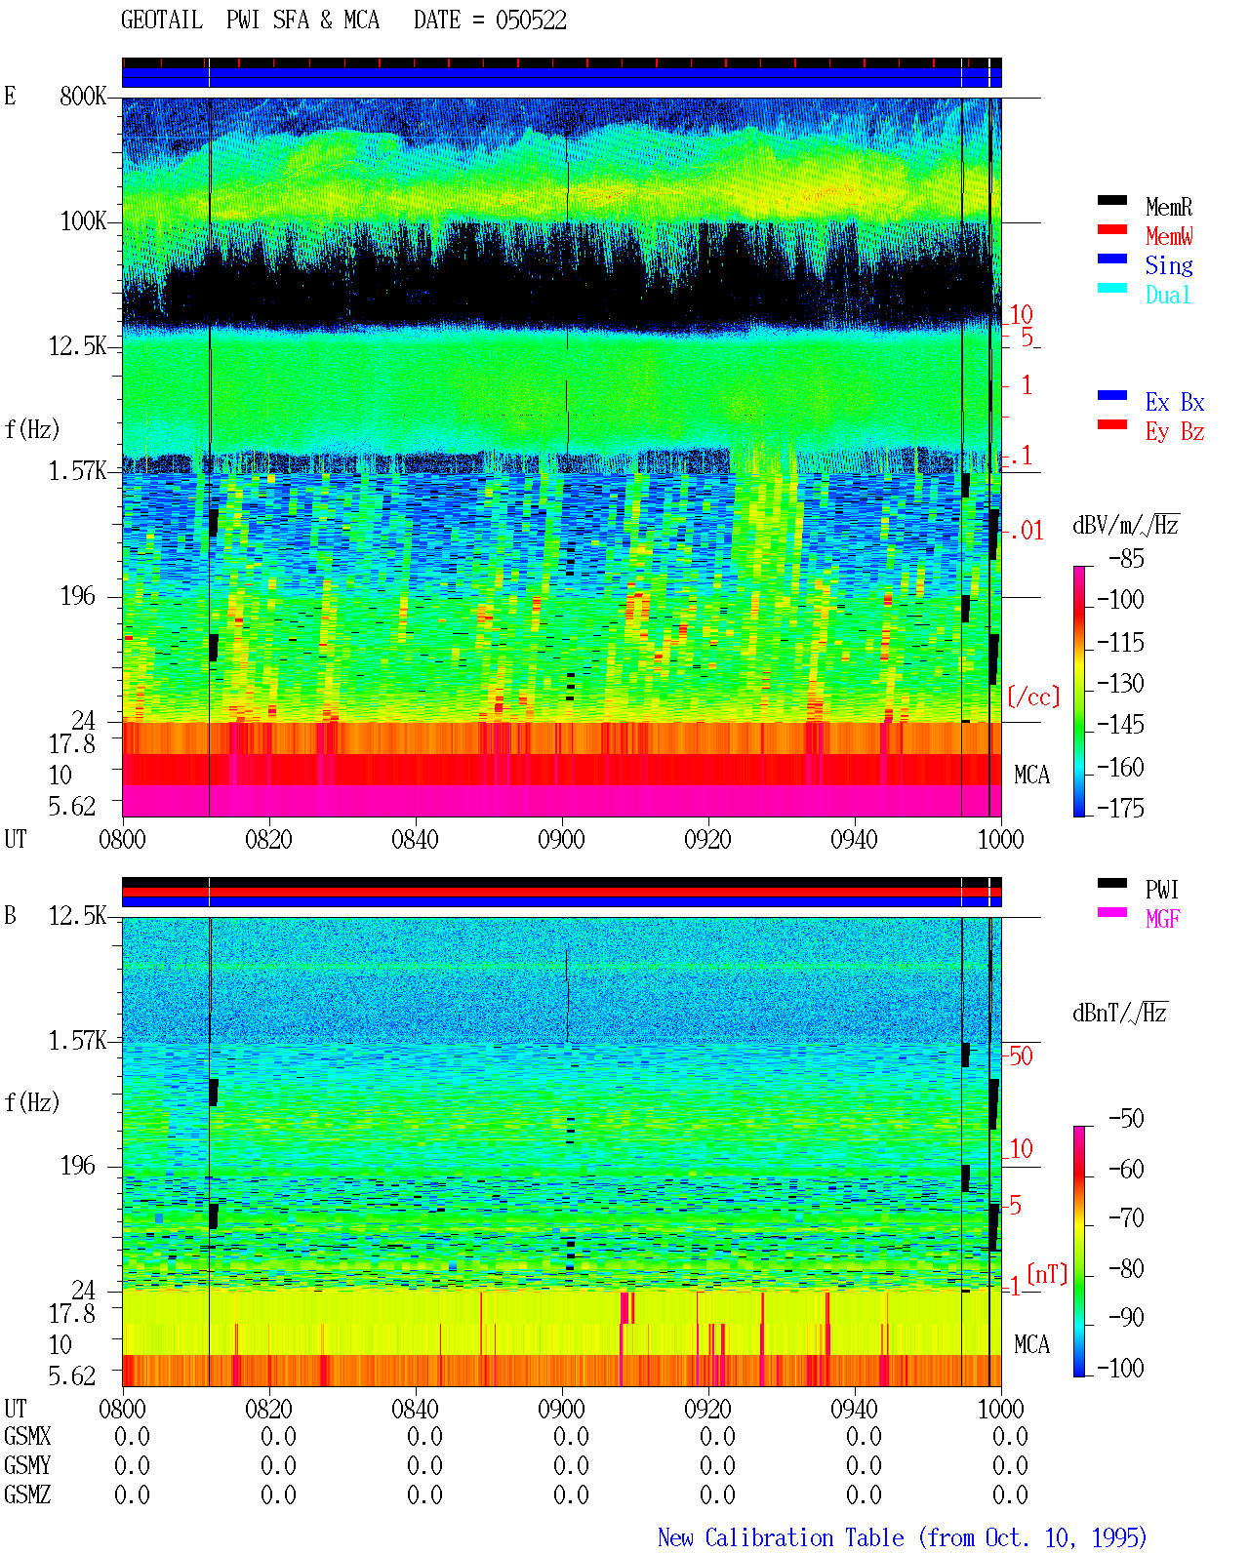The height and width of the screenshot is (1554, 1249).
Task: Select the "-70" color bar value
Action: [1127, 1217]
